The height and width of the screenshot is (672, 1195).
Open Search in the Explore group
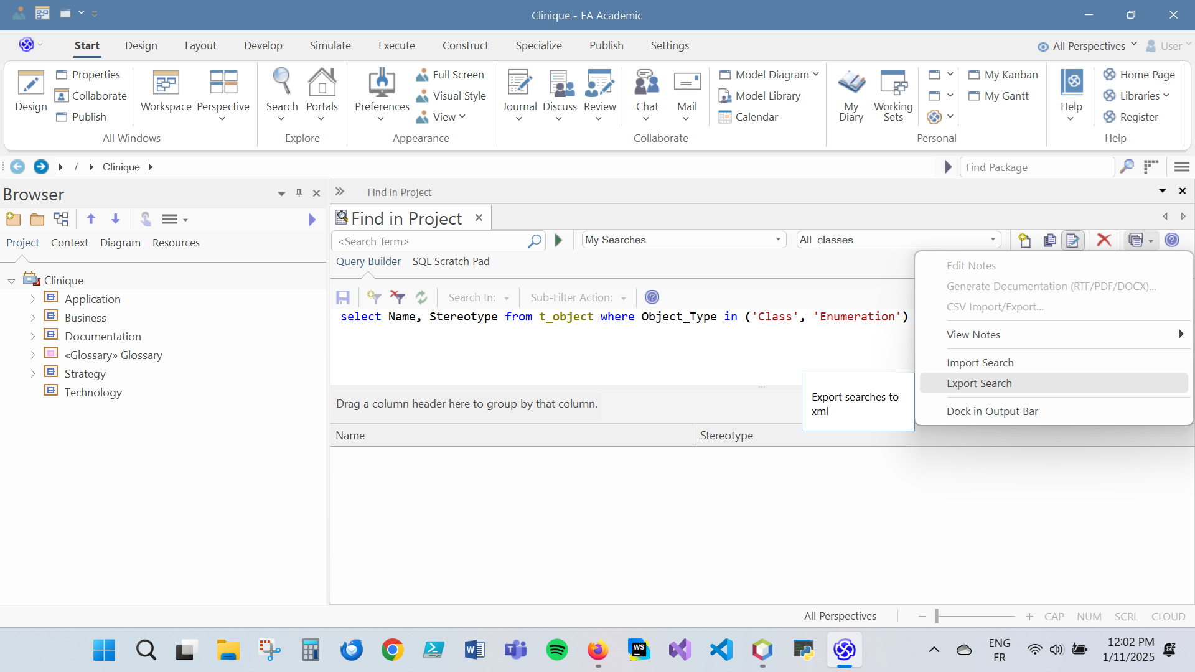[282, 95]
